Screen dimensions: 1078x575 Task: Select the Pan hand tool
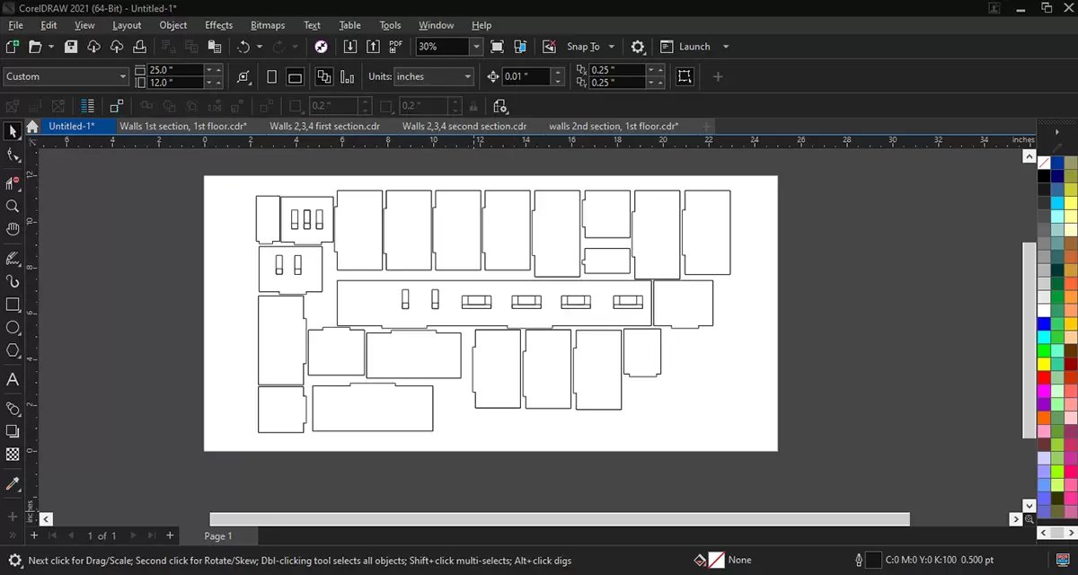(x=13, y=229)
